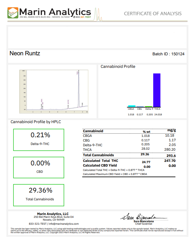Click the 'Total Cannabinoids' table row label
The height and width of the screenshot is (240, 192).
99,155
